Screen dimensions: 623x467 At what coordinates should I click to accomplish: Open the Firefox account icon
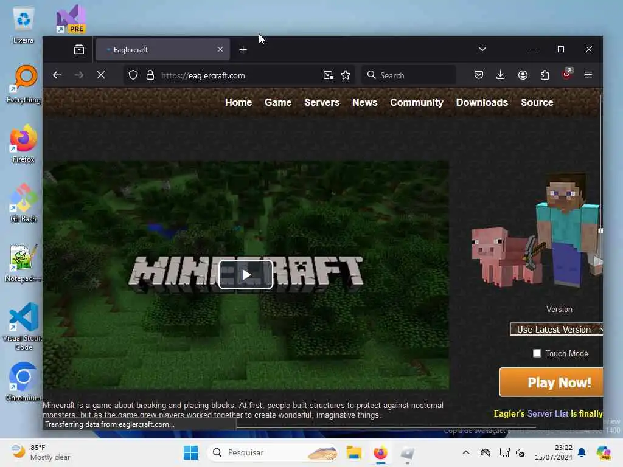coord(523,75)
